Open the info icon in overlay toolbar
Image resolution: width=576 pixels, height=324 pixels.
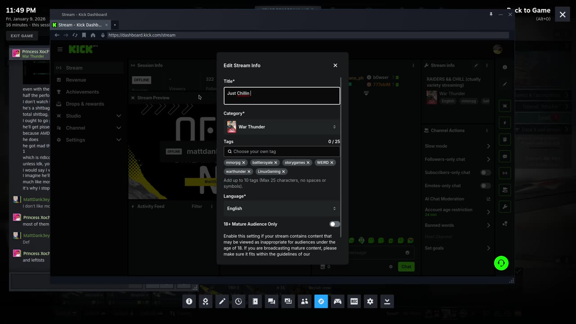click(x=189, y=301)
